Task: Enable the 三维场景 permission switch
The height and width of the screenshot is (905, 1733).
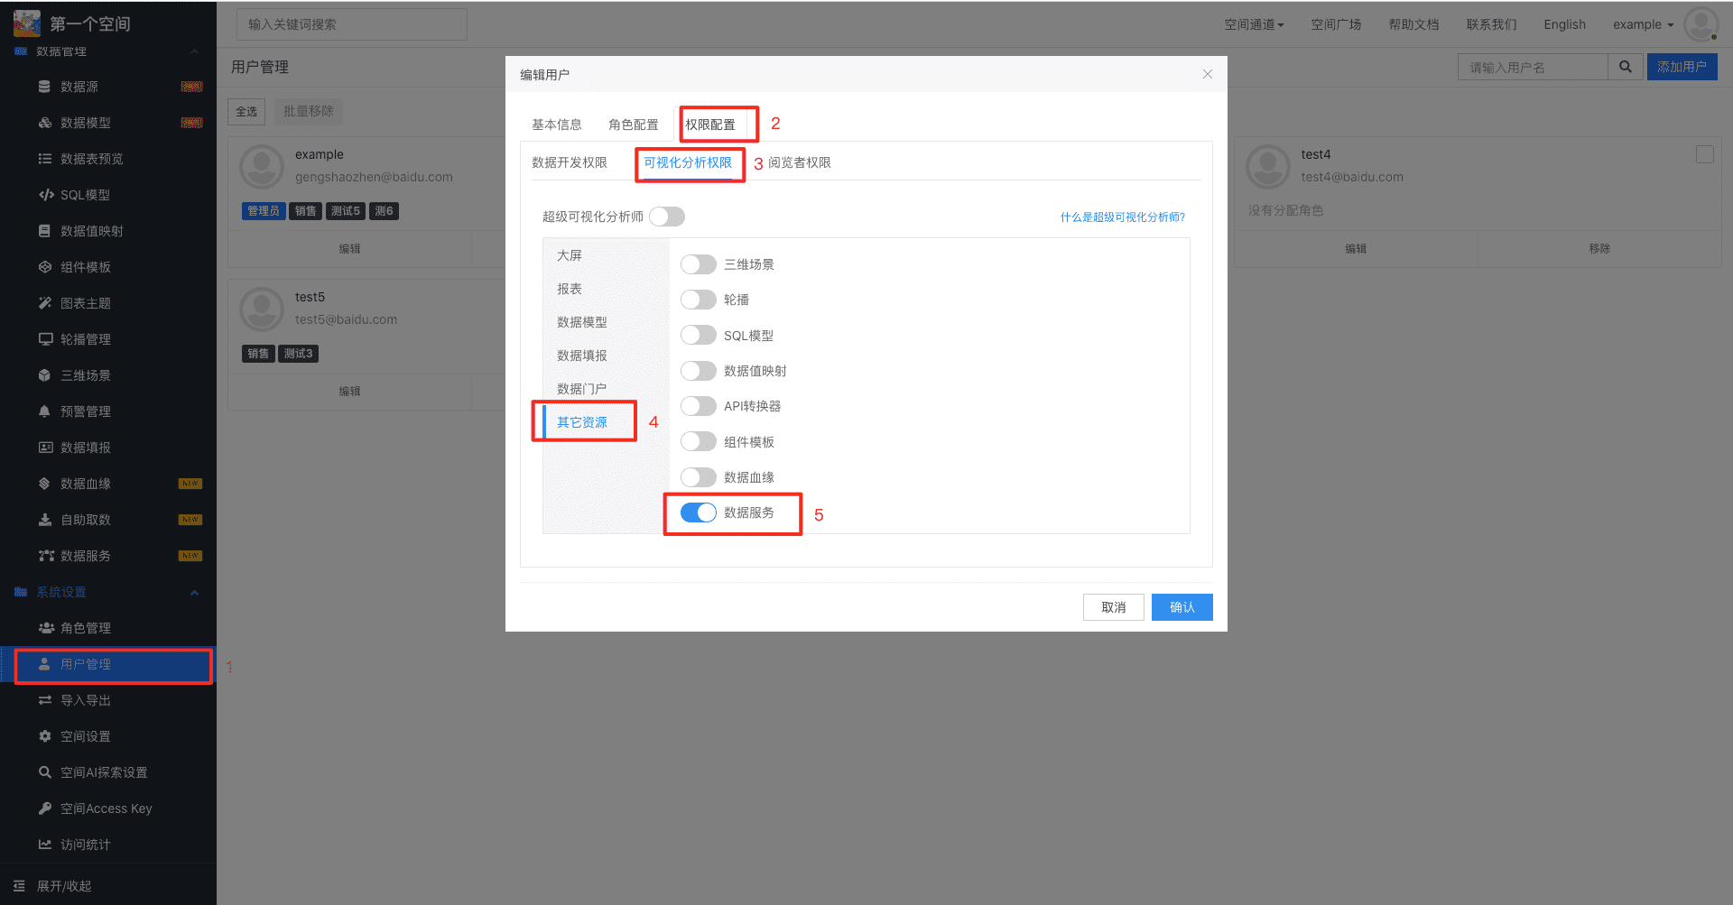Action: coord(698,264)
